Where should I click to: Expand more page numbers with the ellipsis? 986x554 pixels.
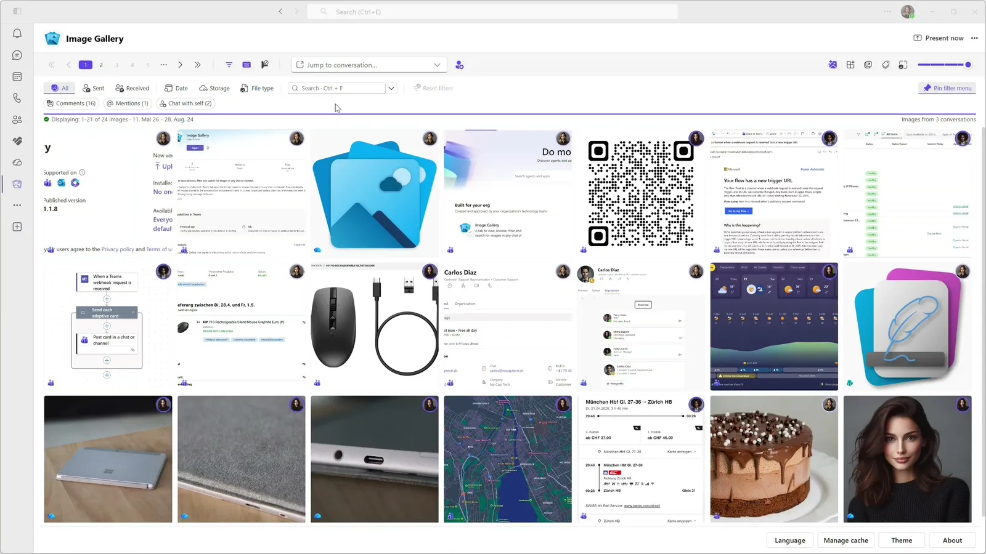(x=163, y=65)
